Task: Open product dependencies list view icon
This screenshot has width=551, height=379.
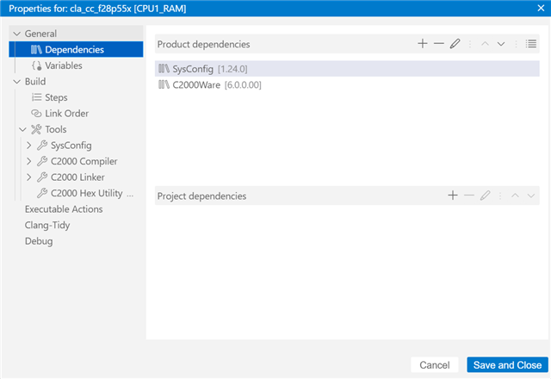Action: (x=531, y=44)
